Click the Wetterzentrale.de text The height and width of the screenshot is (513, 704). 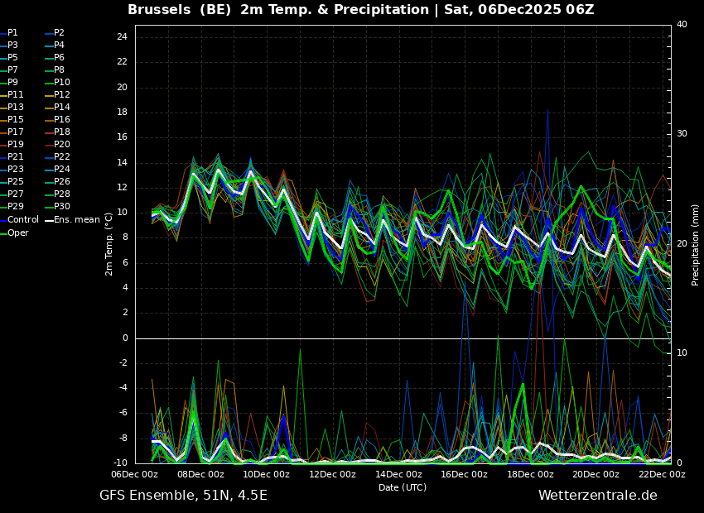[597, 496]
